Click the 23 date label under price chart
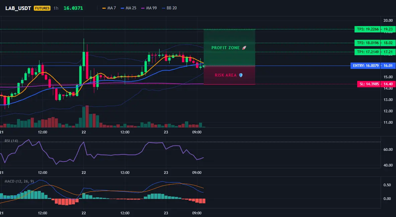 (166, 132)
